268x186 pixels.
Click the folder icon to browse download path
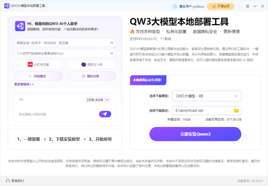click(x=236, y=110)
